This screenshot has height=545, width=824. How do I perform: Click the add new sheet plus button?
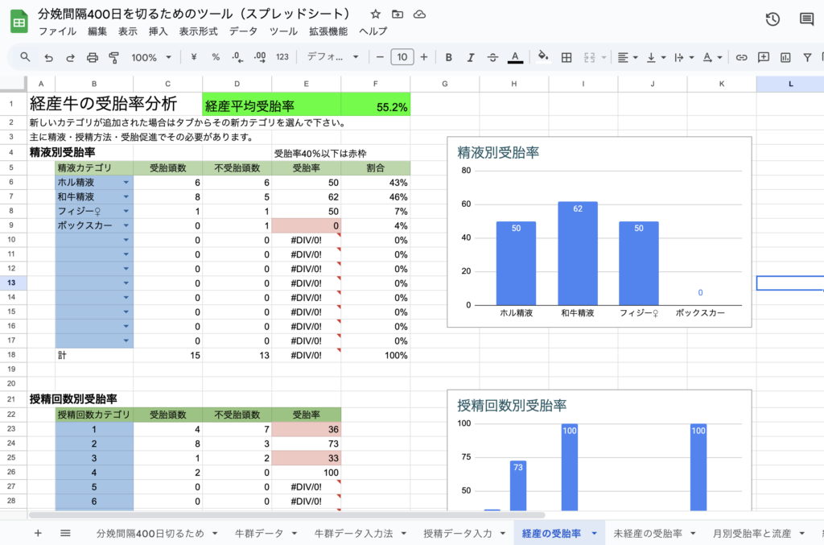[x=38, y=533]
